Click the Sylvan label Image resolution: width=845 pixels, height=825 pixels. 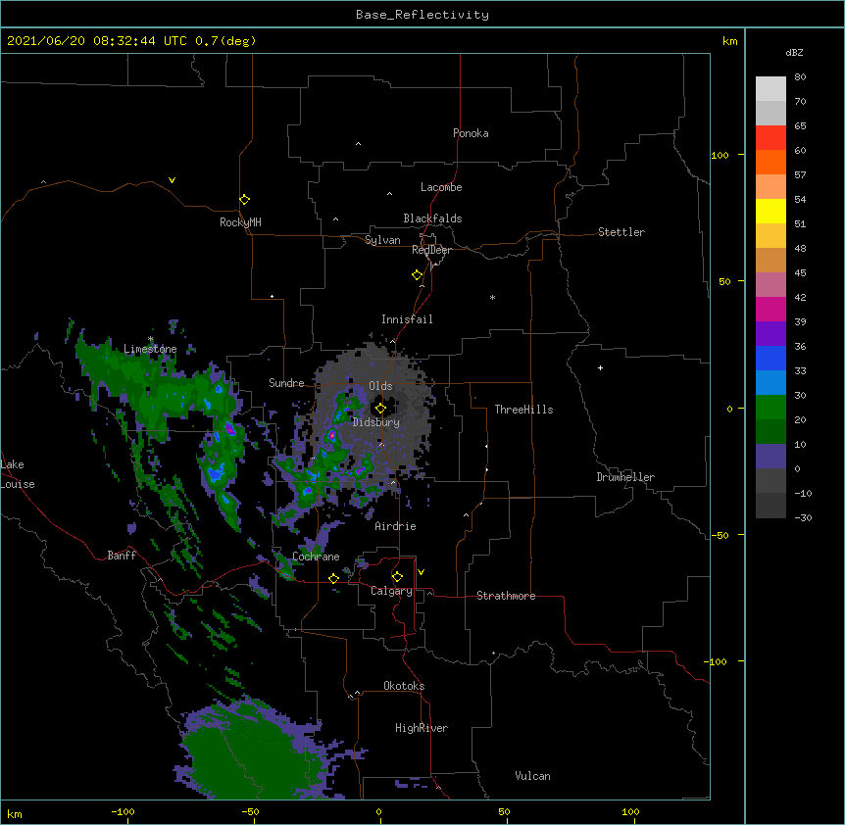pyautogui.click(x=382, y=240)
